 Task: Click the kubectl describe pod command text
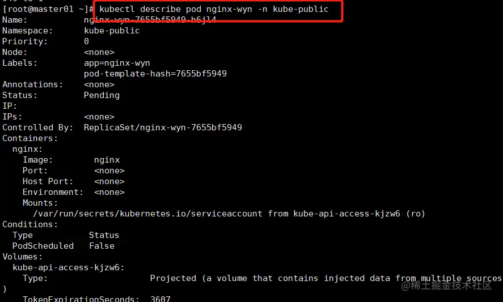coord(214,9)
